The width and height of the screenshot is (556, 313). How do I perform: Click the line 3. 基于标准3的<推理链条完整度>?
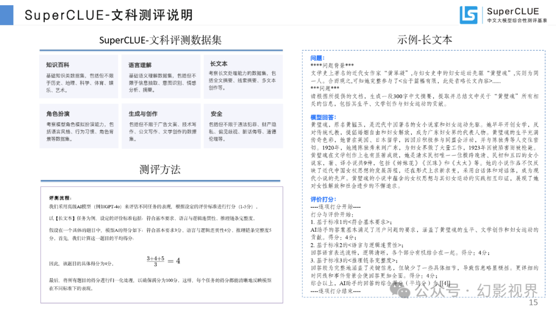(x=354, y=260)
